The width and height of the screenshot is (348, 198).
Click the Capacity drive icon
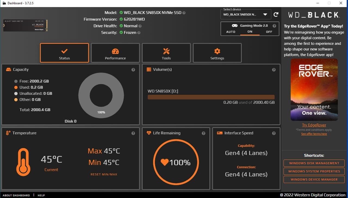pyautogui.click(x=8, y=70)
